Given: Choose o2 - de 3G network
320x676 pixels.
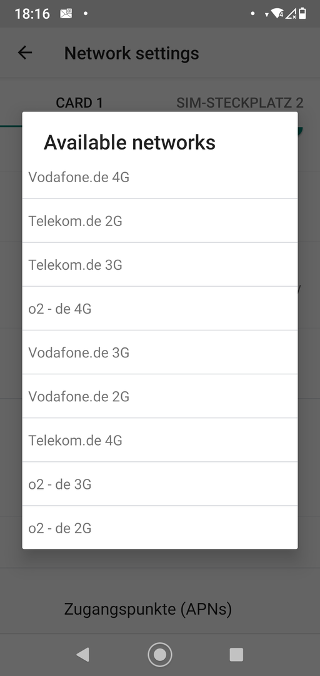Looking at the screenshot, I should pos(160,484).
